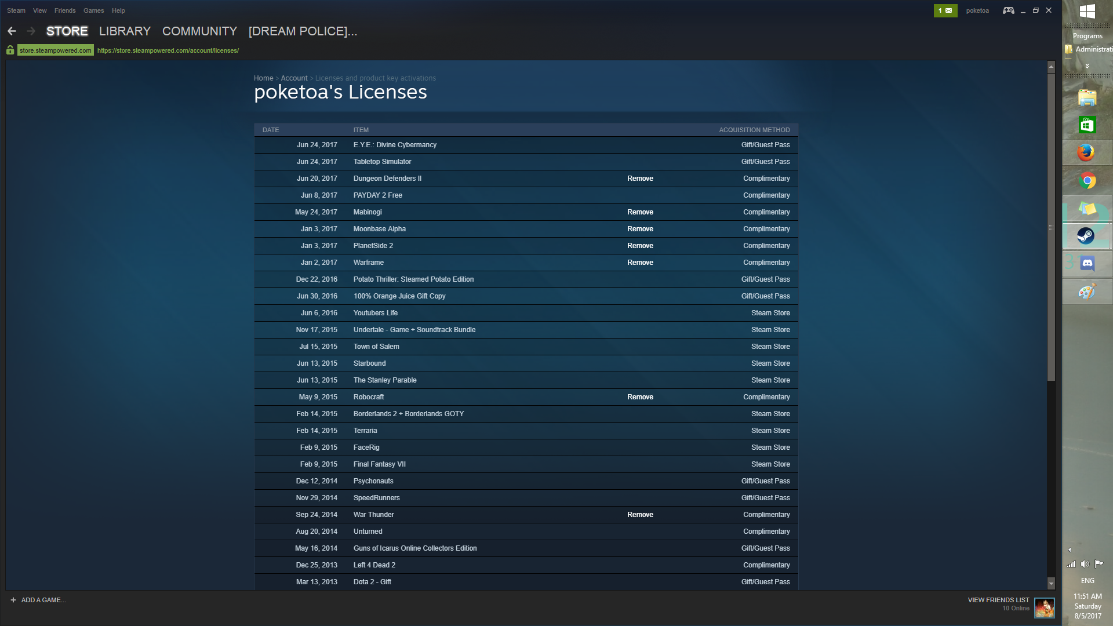Go back with the arrow button
The width and height of the screenshot is (1113, 626).
[12, 31]
